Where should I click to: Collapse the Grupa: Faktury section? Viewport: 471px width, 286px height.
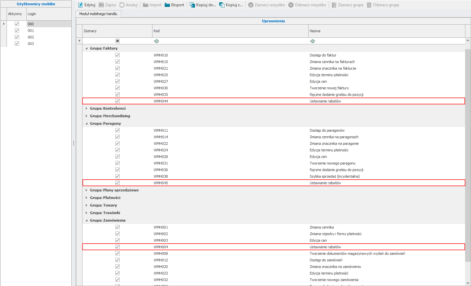[x=86, y=48]
